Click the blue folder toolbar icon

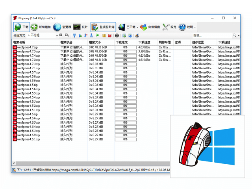[x=130, y=35]
